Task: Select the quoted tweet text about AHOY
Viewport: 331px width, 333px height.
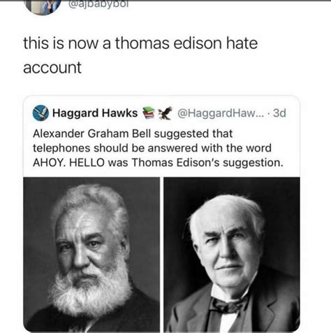Action: (x=158, y=148)
